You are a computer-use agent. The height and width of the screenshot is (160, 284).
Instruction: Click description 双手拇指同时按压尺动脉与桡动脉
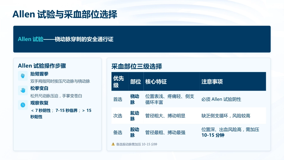60,81
